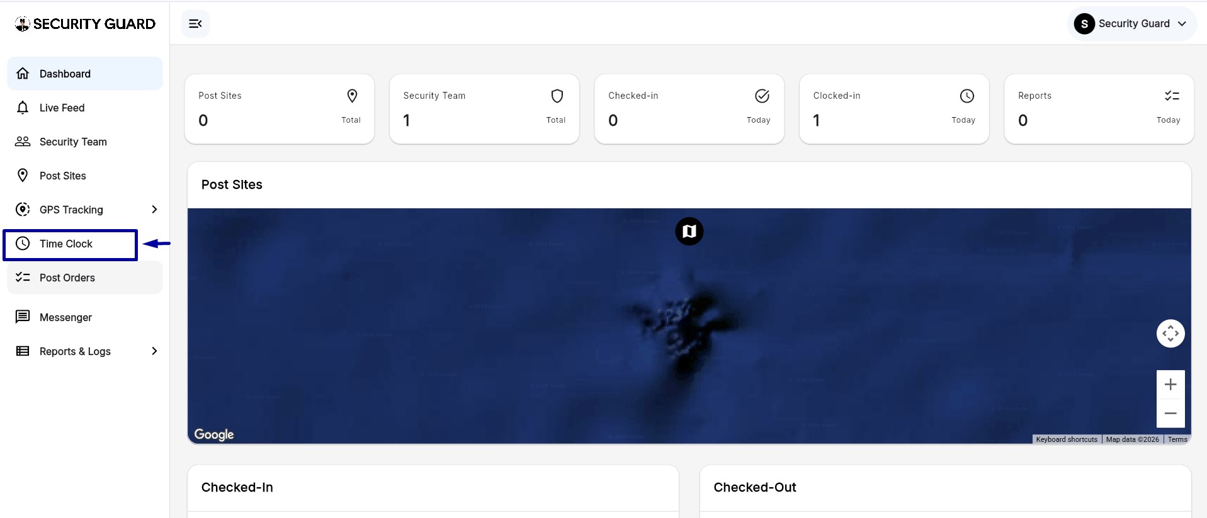Select GPS Tracking in the sidebar
1207x518 pixels.
85,210
